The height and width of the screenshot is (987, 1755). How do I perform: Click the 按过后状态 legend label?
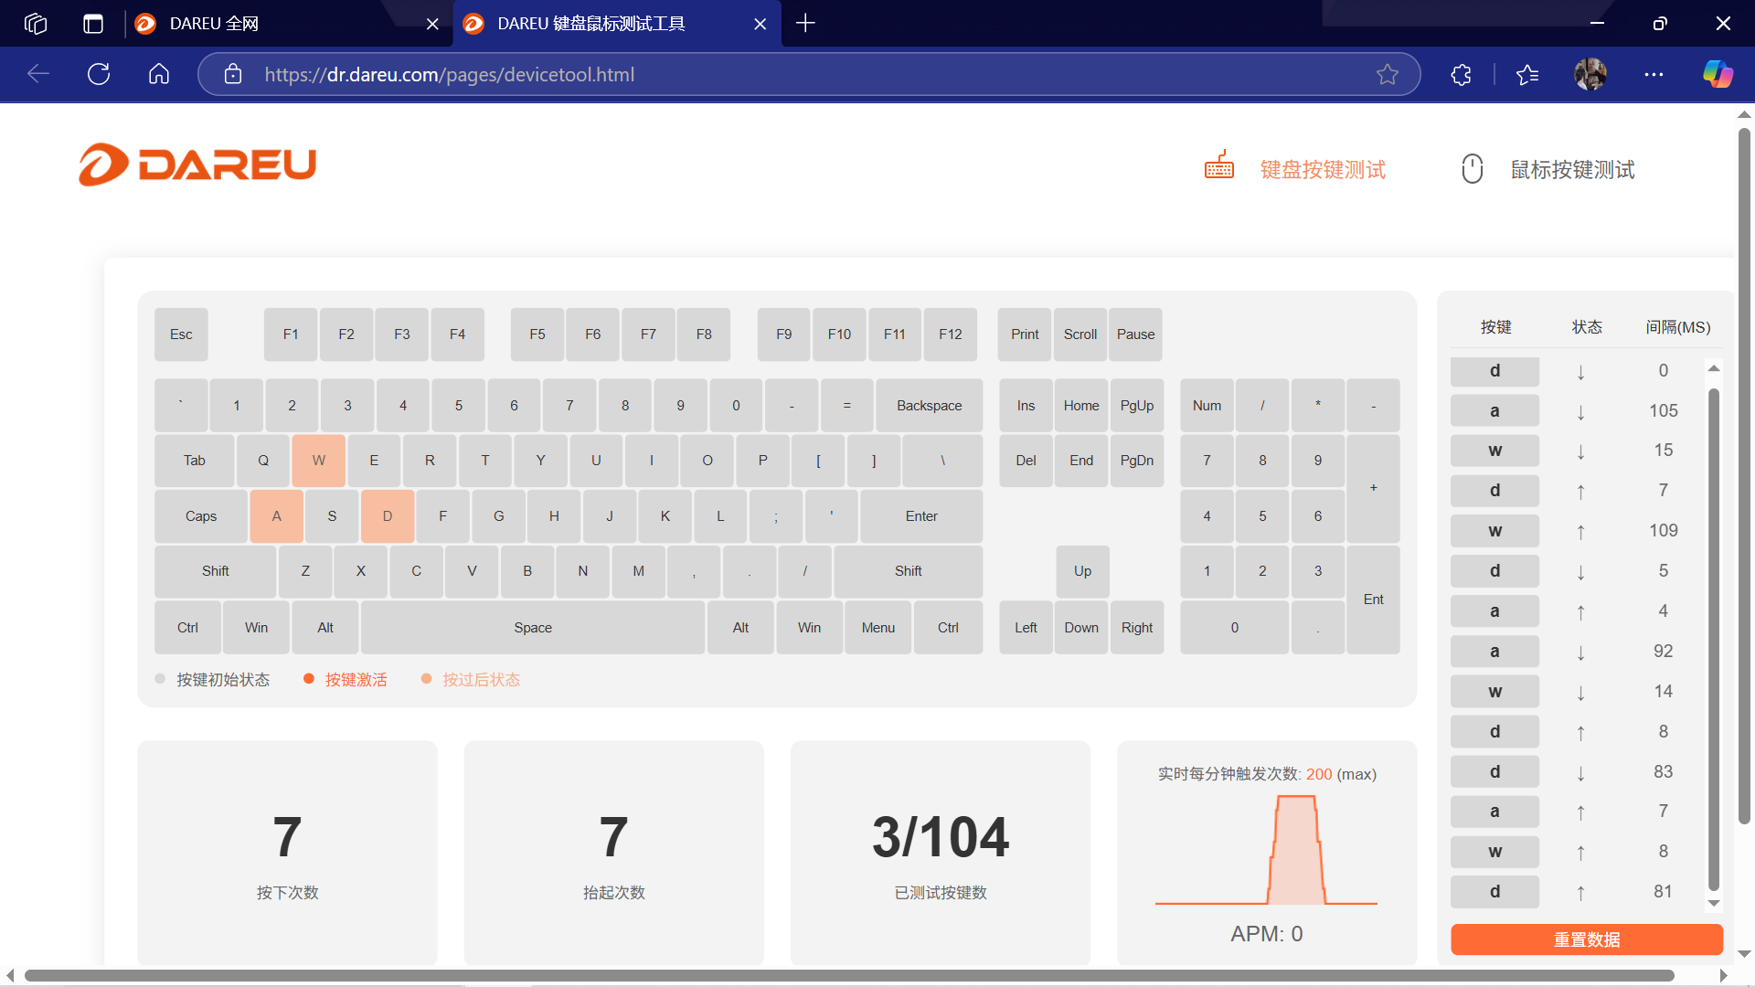pos(481,680)
